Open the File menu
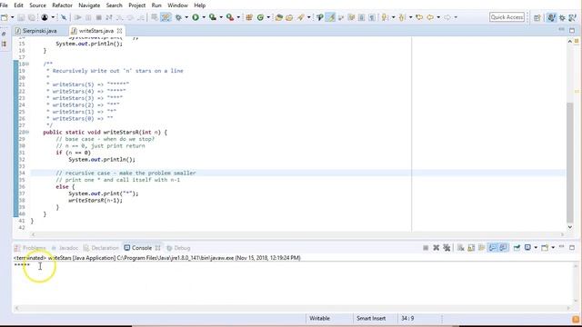Viewport: 582px width, 327px height. [x=4, y=5]
